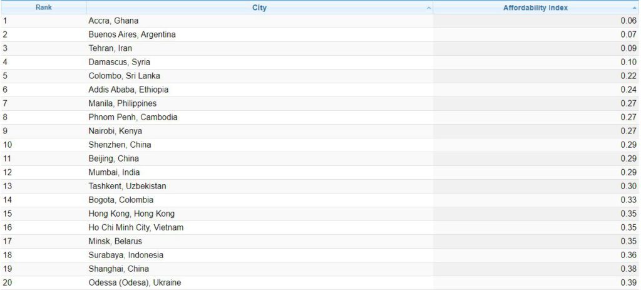The height and width of the screenshot is (290, 641).
Task: Select the Nairobi, Kenya cell
Action: pyautogui.click(x=260, y=132)
